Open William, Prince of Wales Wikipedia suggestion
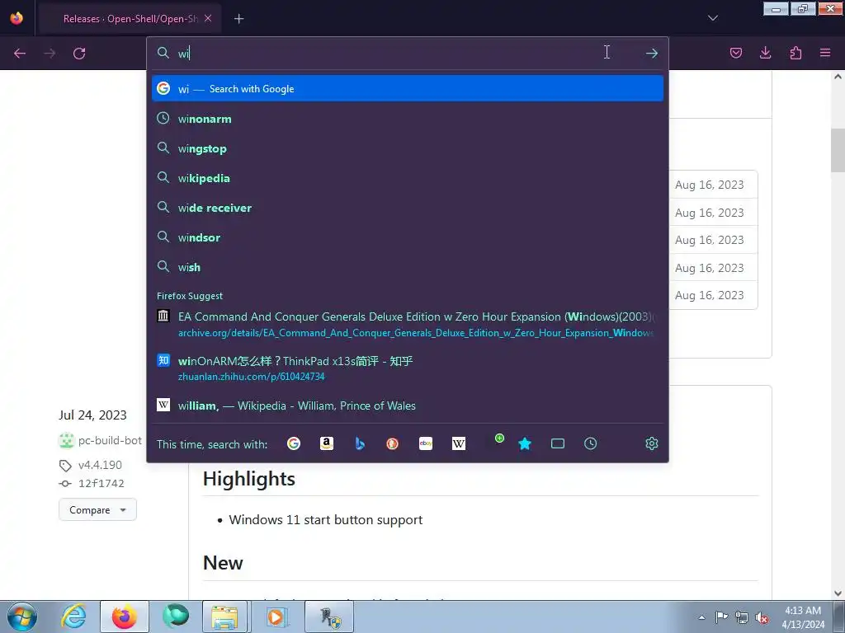Image resolution: width=845 pixels, height=633 pixels. coord(408,406)
